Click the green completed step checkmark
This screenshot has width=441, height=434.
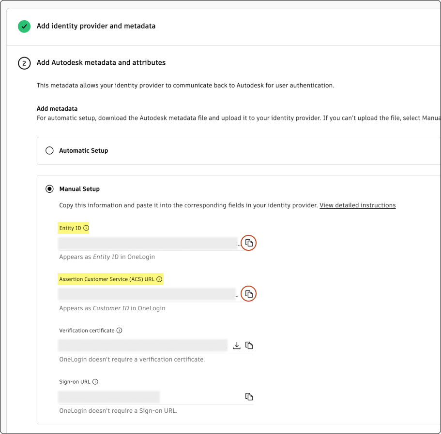pyautogui.click(x=24, y=26)
